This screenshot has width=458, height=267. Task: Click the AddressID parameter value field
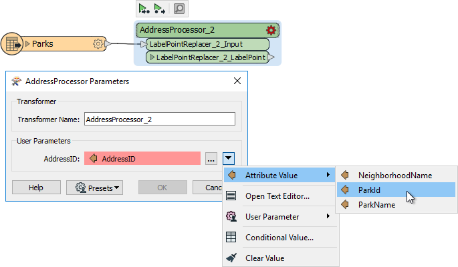(142, 158)
